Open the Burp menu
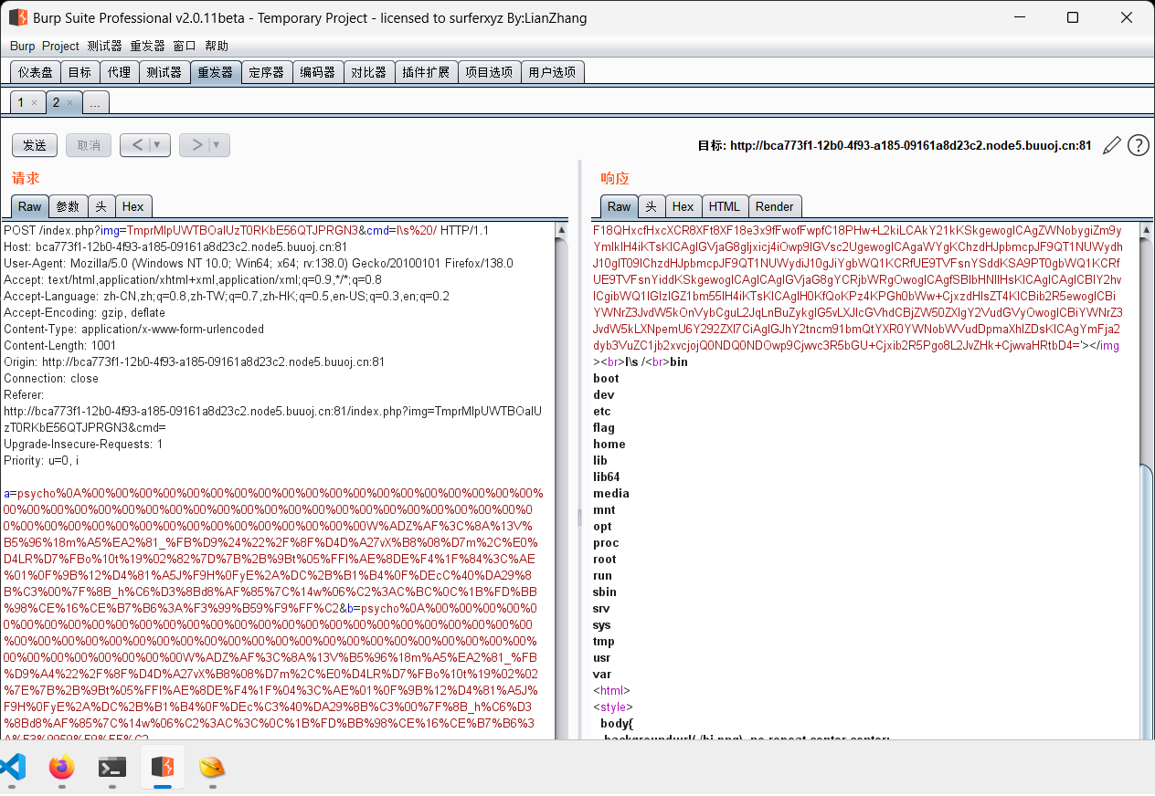The width and height of the screenshot is (1155, 796). click(x=23, y=46)
